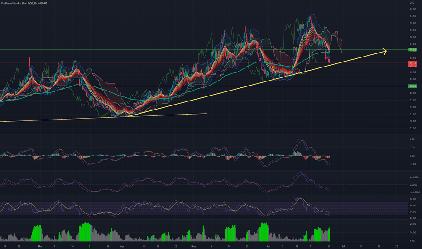Select the flat yellow trendline near 32.50
The width and height of the screenshot is (422, 249).
tap(103, 118)
